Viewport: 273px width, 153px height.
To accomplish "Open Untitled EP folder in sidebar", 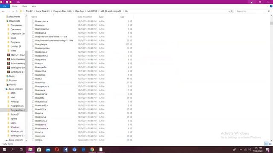I will 16,46.
